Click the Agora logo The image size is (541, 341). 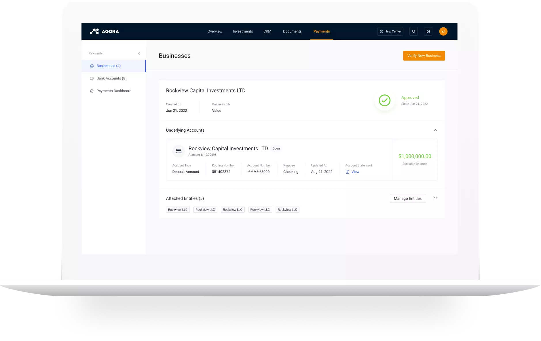(x=104, y=31)
